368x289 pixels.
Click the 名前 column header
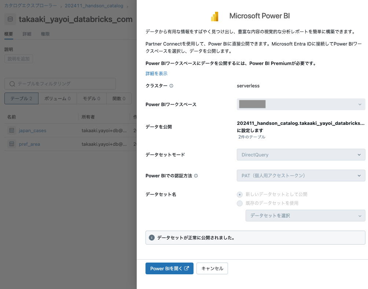point(11,117)
